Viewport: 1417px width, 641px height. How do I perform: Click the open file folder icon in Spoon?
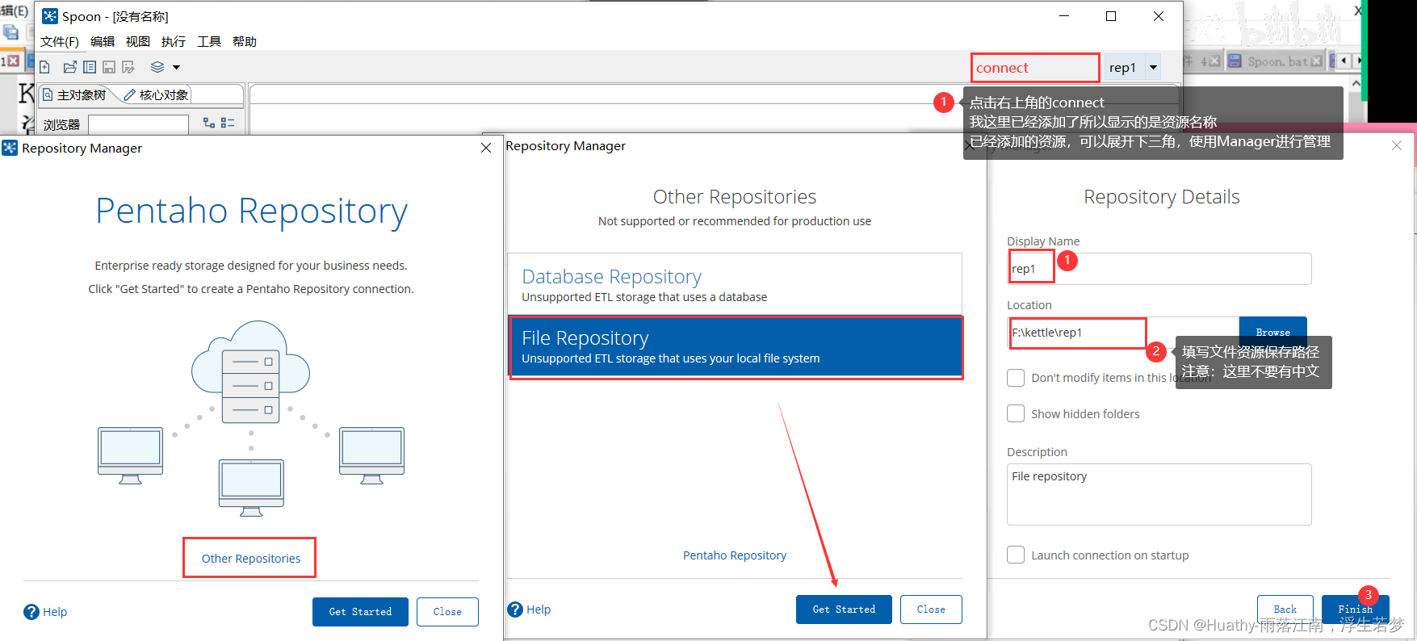coord(69,67)
